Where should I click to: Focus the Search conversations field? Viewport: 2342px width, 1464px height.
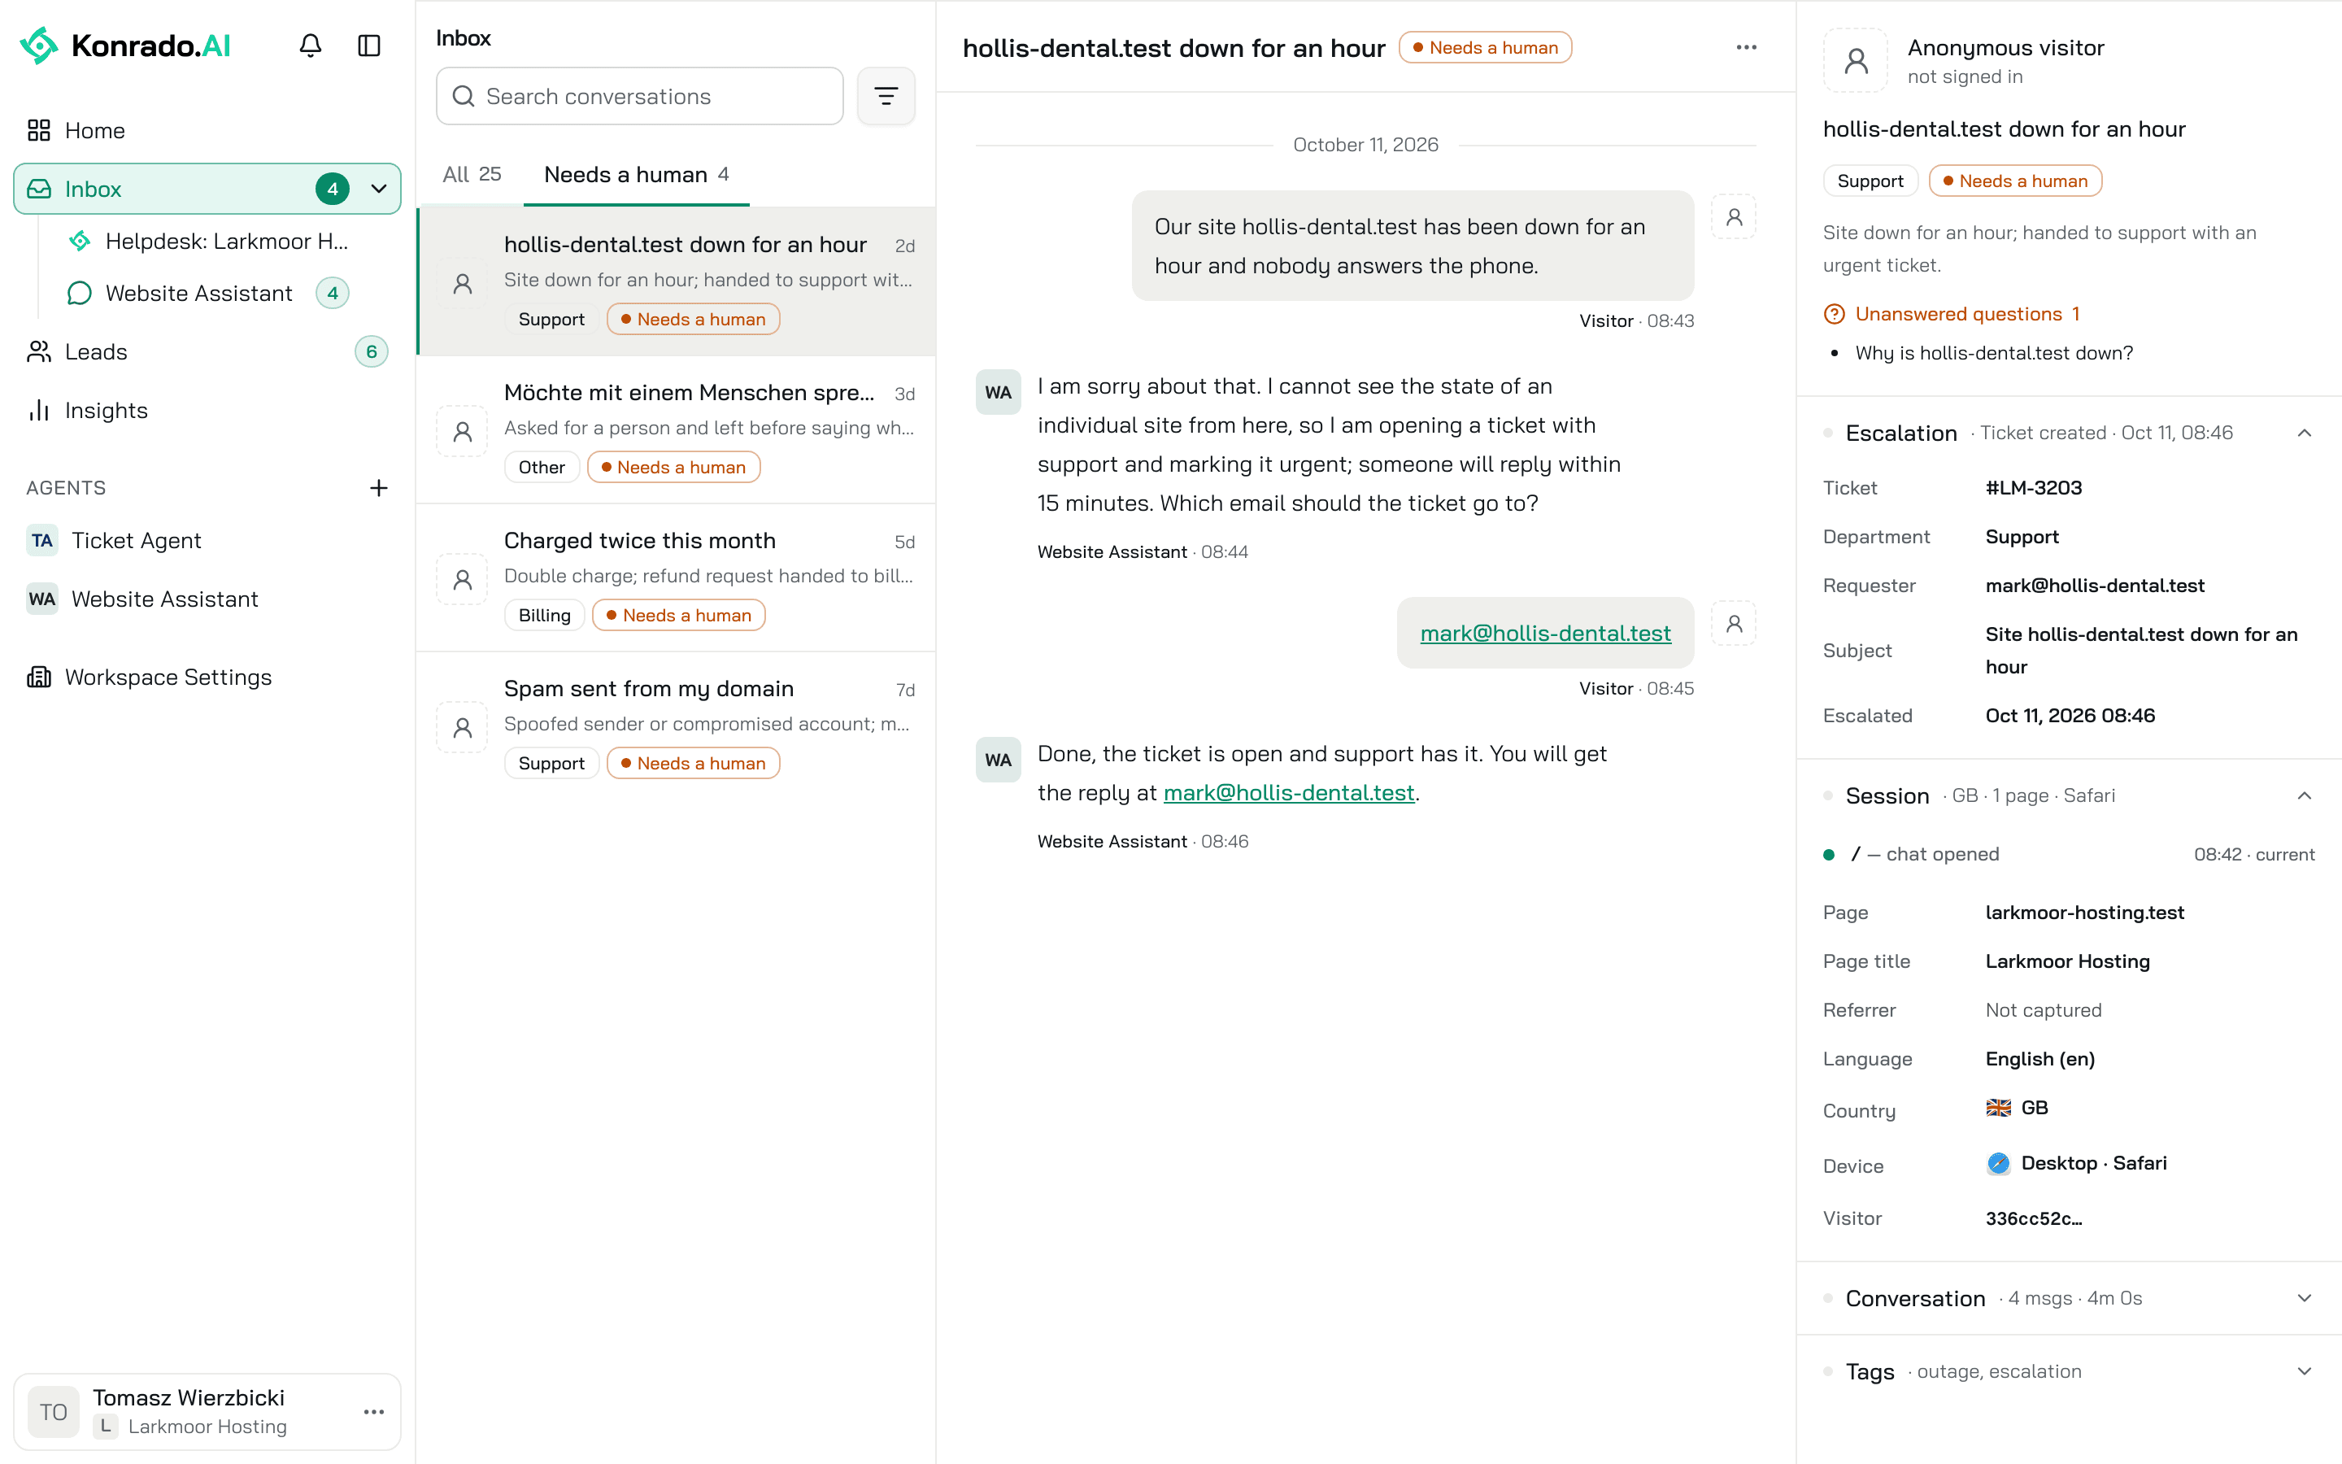(x=640, y=96)
